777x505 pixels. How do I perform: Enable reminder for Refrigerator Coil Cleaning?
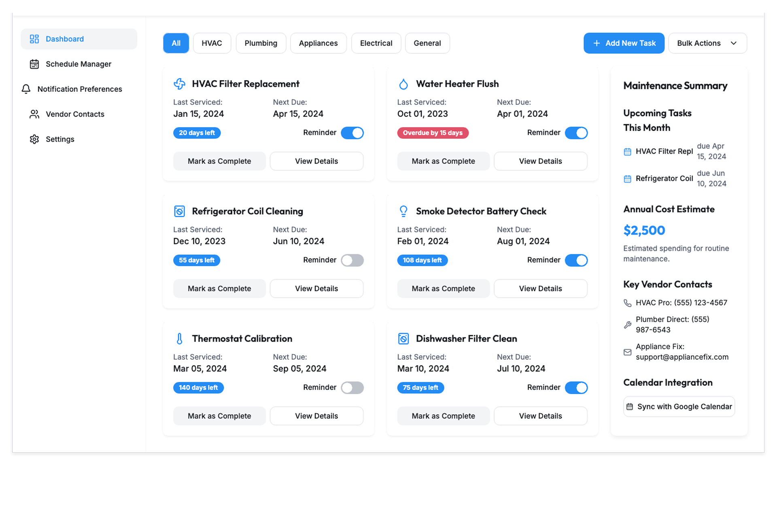pos(352,260)
